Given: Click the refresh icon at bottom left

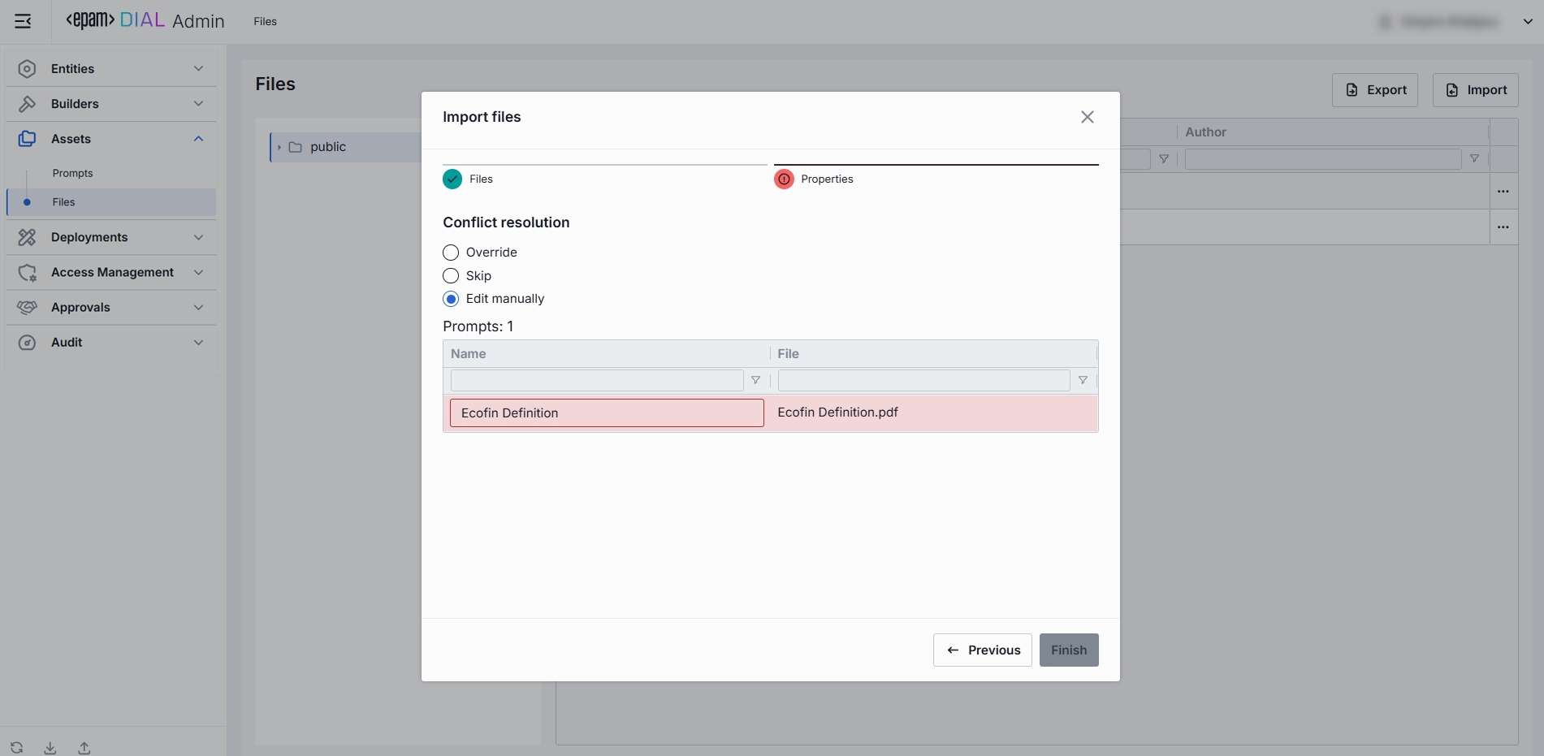Looking at the screenshot, I should (x=16, y=748).
